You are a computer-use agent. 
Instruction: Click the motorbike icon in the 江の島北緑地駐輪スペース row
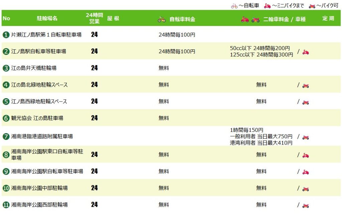306,85
